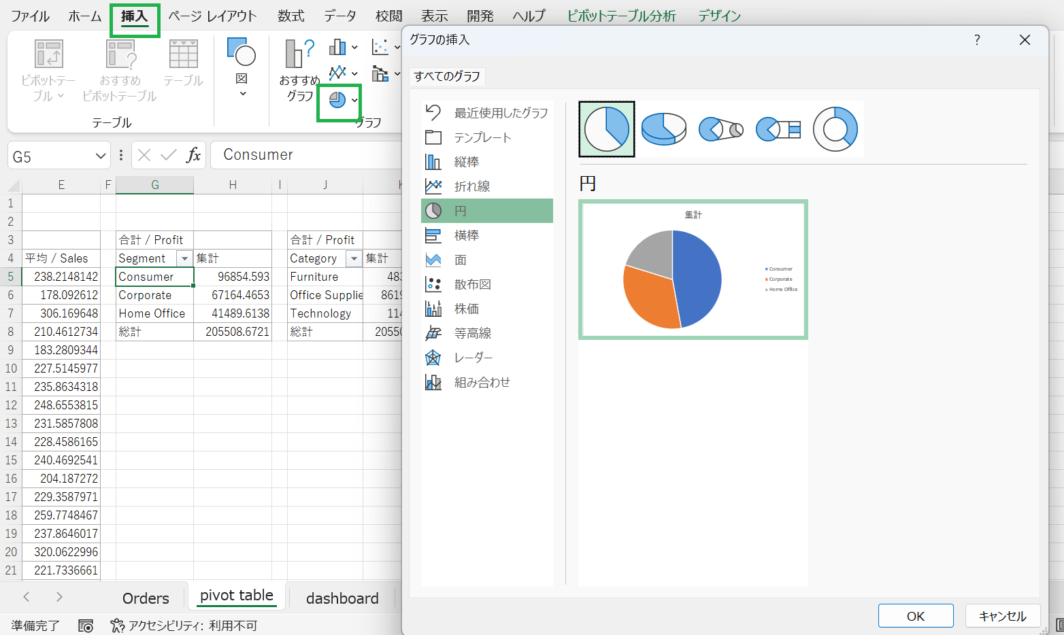Click the ピボットテーブル ribbon button

point(48,70)
